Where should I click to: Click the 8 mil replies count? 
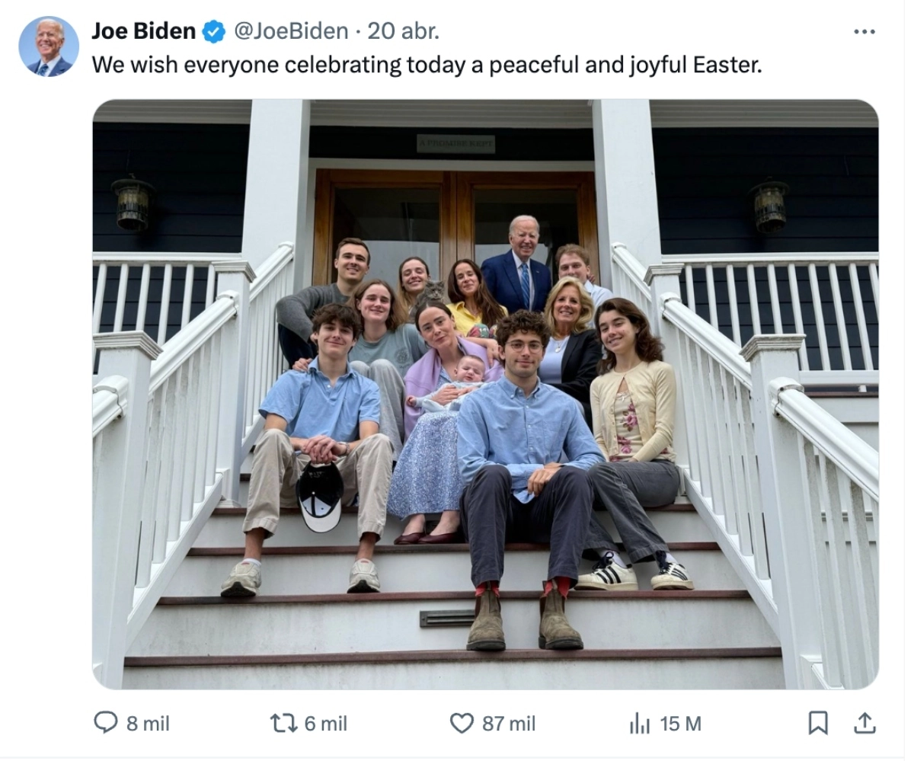(x=148, y=723)
